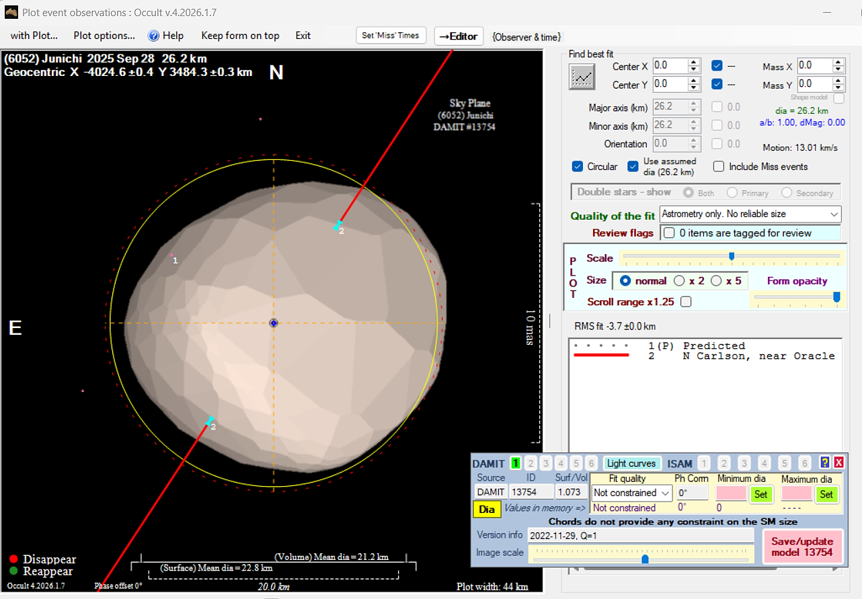Click the Find best fit graph icon
Screen dimensions: 862x599
pos(582,77)
